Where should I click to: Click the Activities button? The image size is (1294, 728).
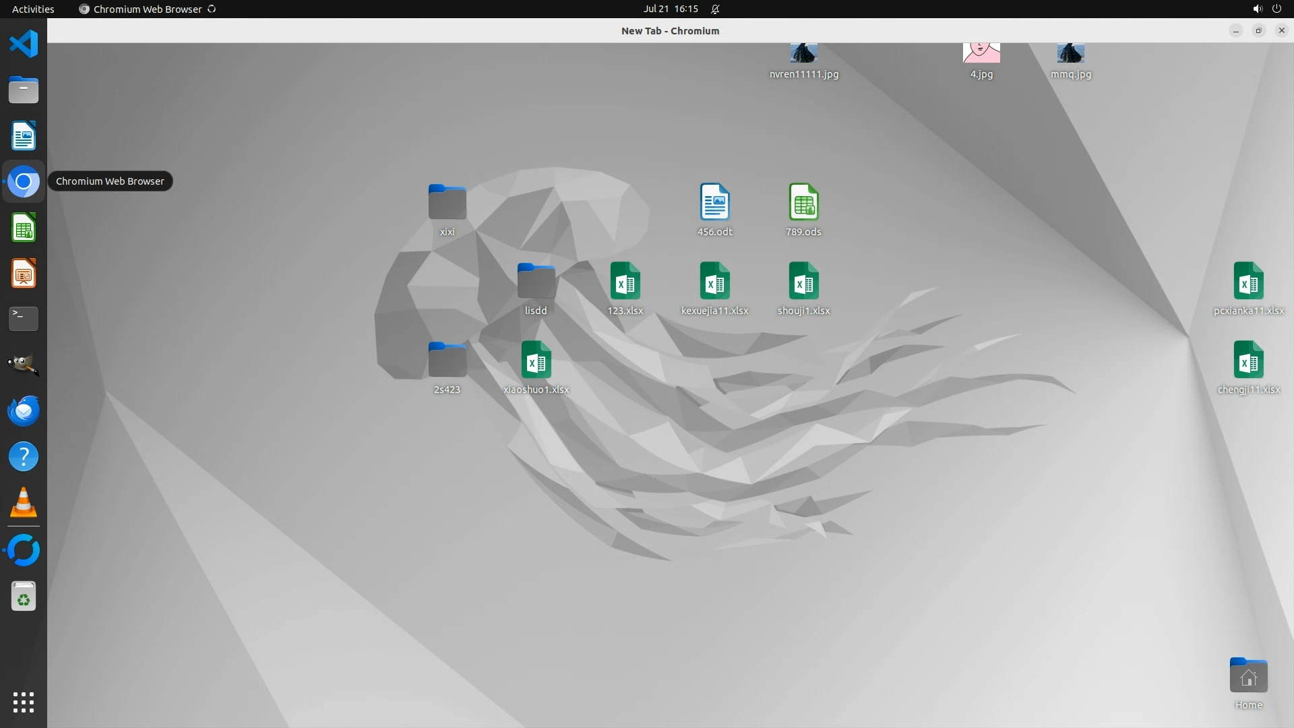(x=33, y=9)
